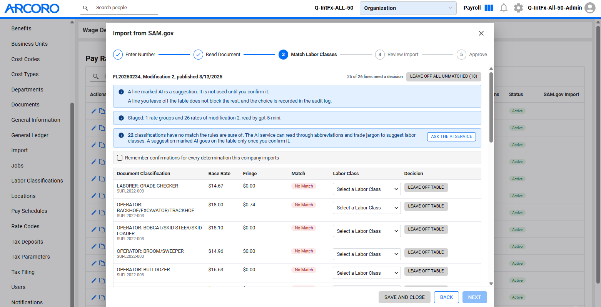Click the copy icon in second row
This screenshot has height=307, width=601.
click(x=102, y=128)
